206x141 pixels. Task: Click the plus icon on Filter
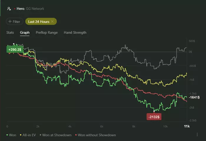(x=10, y=22)
